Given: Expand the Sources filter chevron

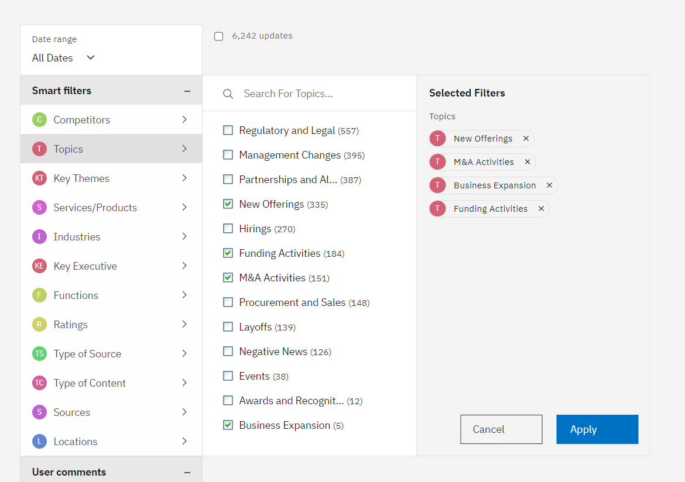Looking at the screenshot, I should 184,412.
